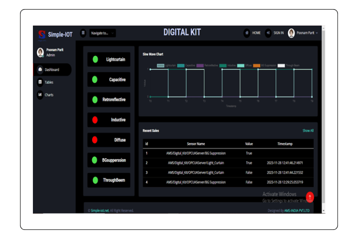Click the DIGITAL KIT page title
The image size is (358, 239).
point(182,32)
